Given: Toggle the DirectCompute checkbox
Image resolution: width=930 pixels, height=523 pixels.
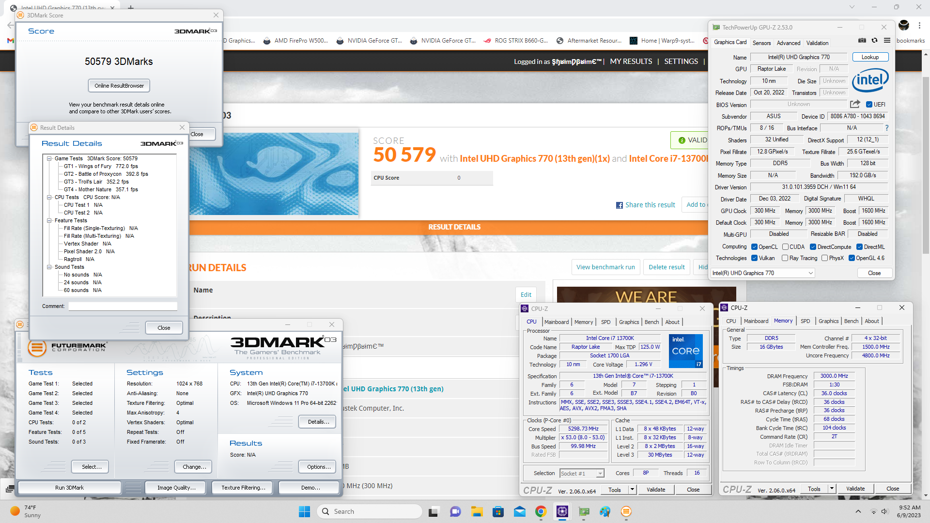Looking at the screenshot, I should coord(813,247).
